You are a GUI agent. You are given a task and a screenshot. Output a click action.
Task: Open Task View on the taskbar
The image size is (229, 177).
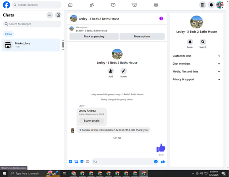(x=64, y=173)
